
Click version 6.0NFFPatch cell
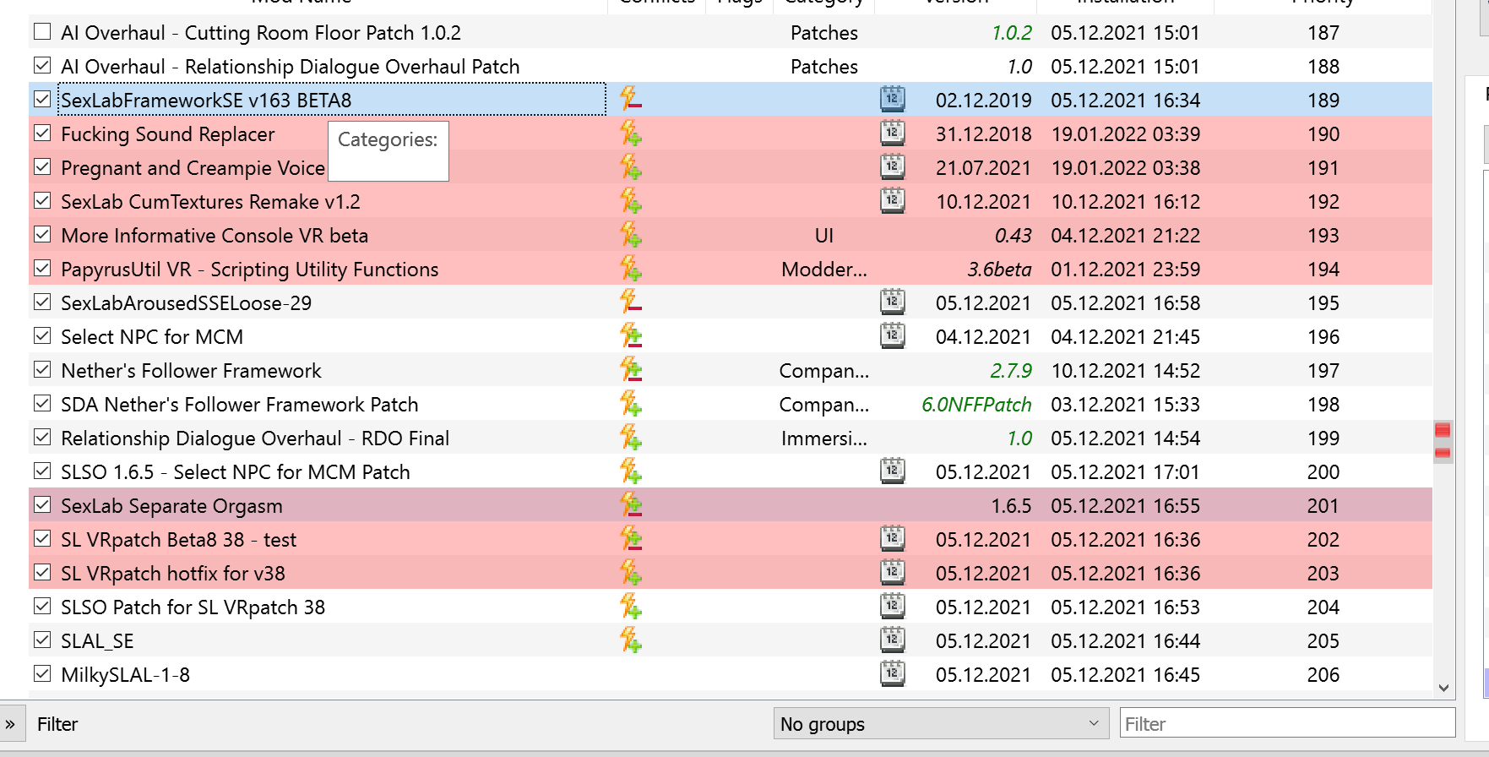[x=976, y=405]
